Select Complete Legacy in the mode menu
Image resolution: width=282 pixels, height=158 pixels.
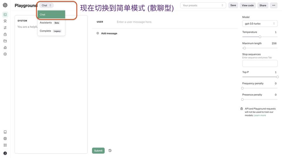[x=51, y=31]
